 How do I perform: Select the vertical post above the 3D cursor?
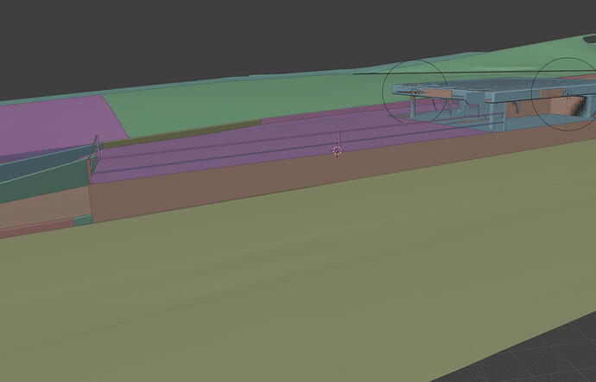click(339, 138)
